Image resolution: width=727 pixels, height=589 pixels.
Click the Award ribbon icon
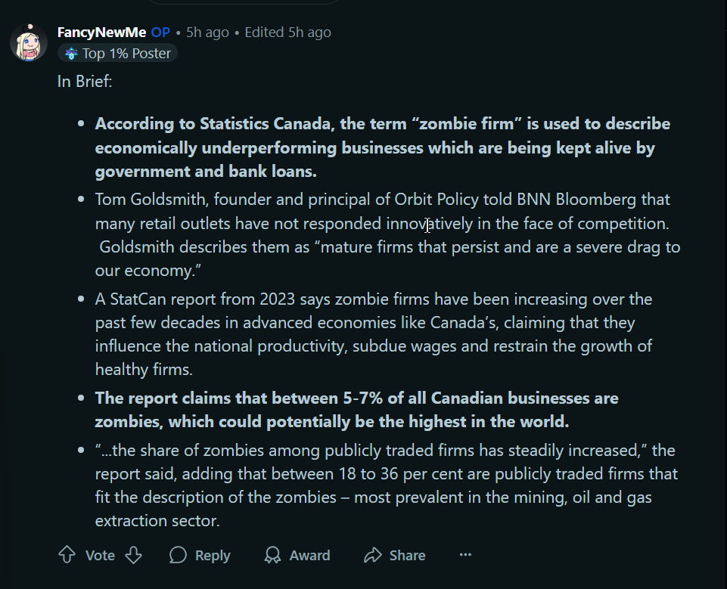pos(272,555)
